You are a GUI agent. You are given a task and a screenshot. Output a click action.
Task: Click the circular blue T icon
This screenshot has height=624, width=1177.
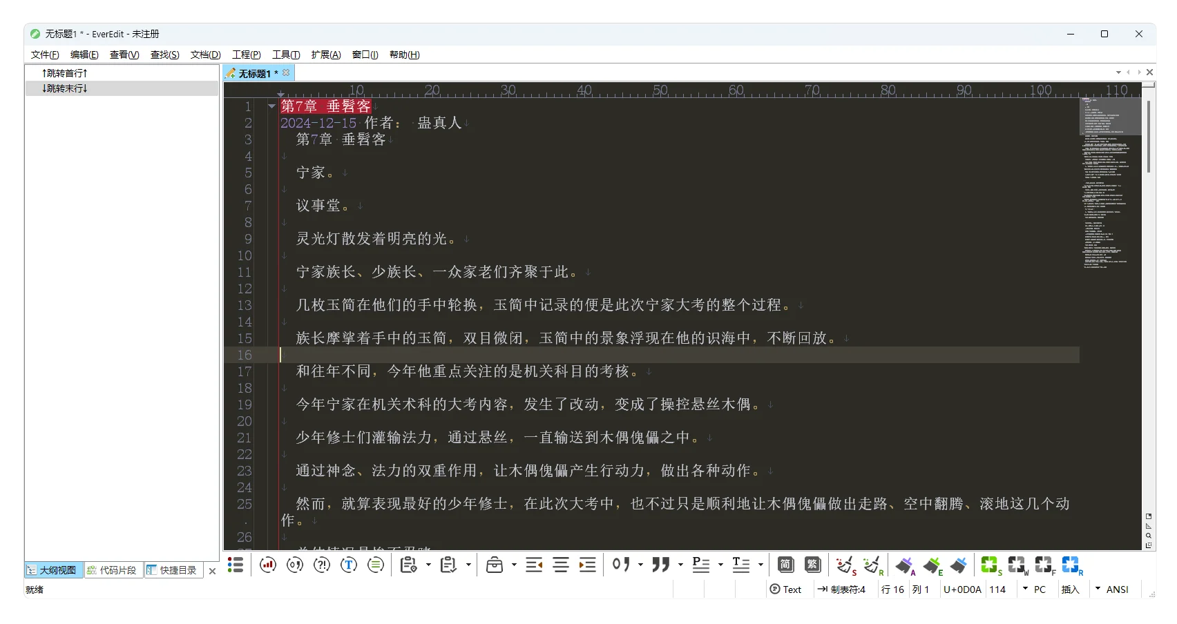pos(349,565)
